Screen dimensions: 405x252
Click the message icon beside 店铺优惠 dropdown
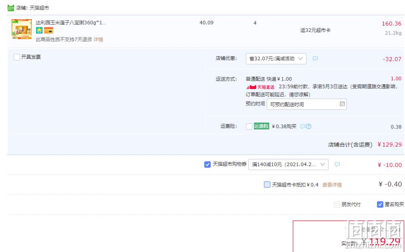point(315,59)
